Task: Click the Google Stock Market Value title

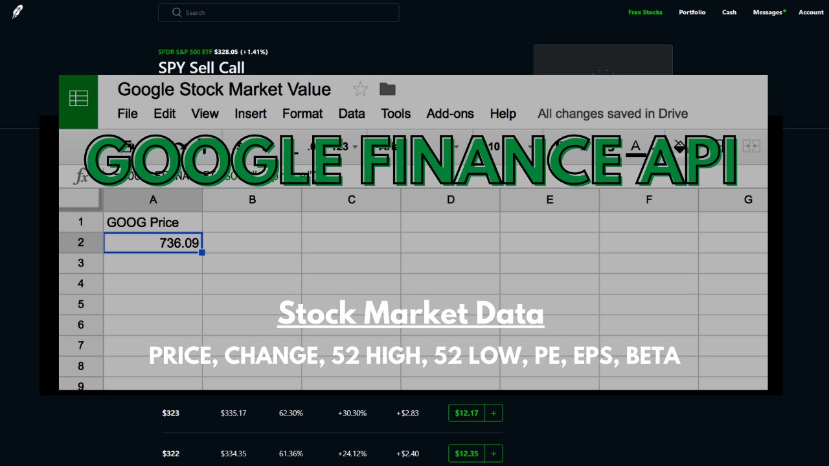Action: pyautogui.click(x=224, y=89)
